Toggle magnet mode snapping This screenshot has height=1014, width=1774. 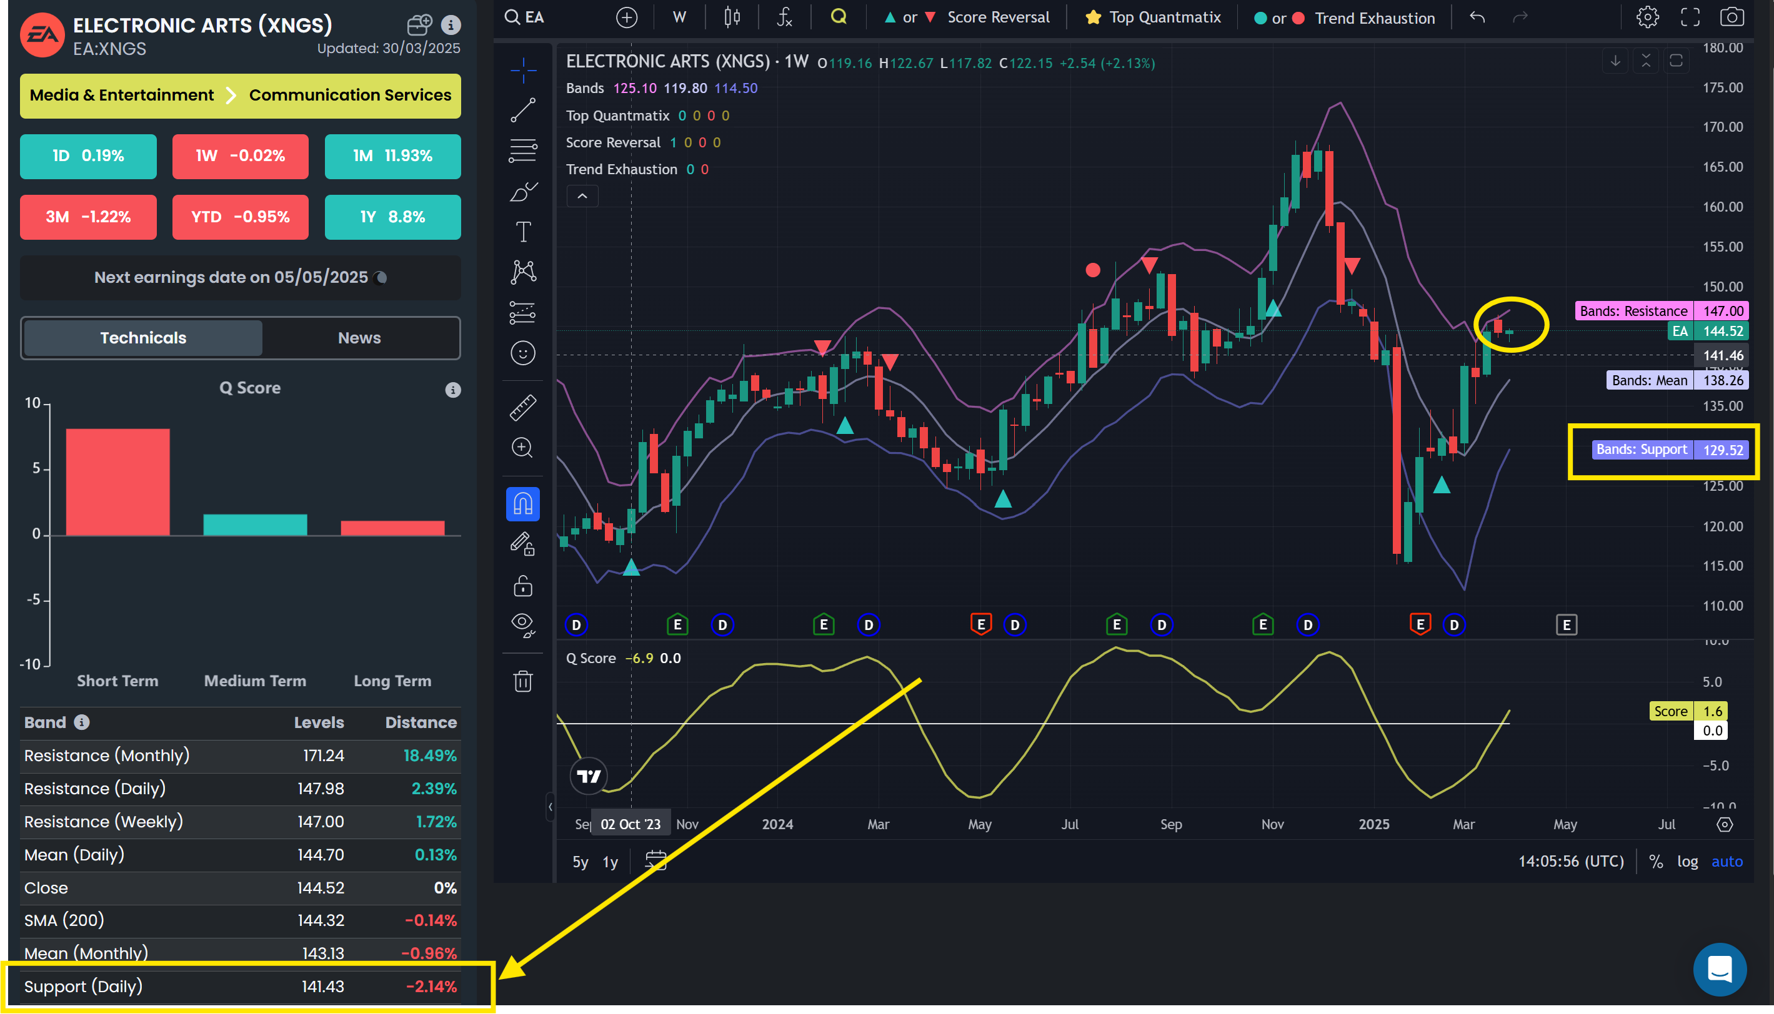[x=522, y=503]
